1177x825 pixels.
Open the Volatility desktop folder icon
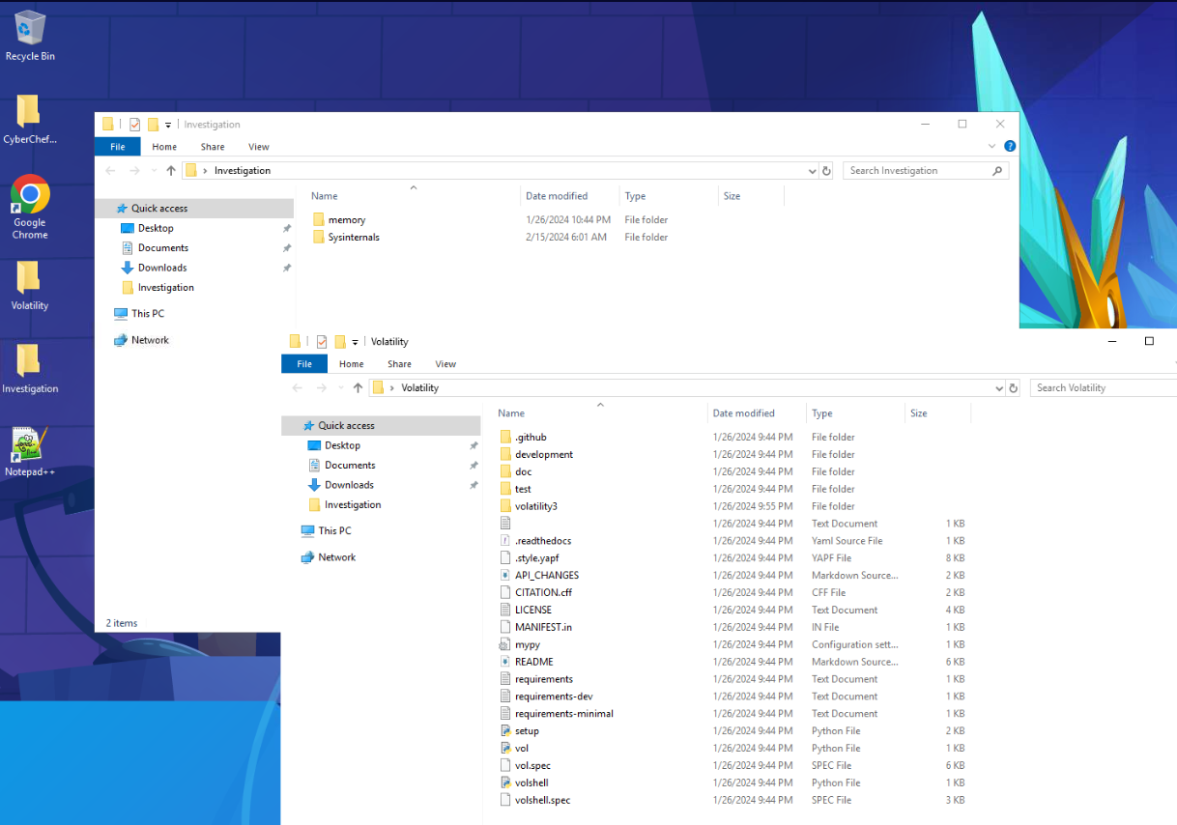[29, 285]
